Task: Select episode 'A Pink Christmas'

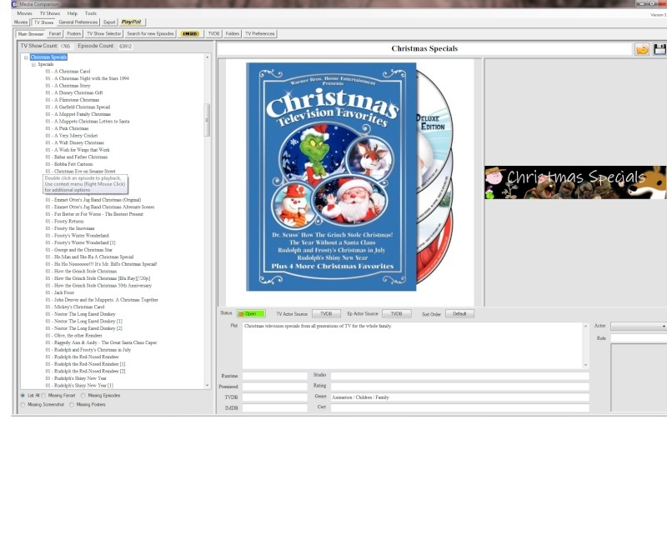Action: click(x=68, y=128)
